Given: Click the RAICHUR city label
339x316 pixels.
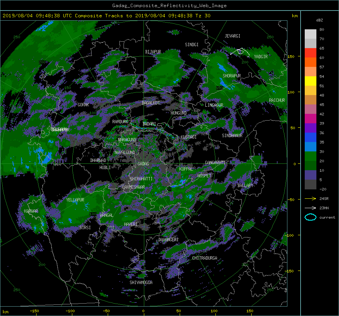Looking at the screenshot, I should coord(277,100).
